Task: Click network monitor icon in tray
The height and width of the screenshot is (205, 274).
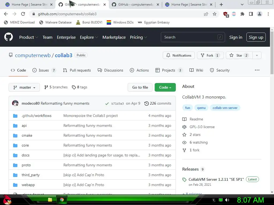Action: click(x=221, y=200)
